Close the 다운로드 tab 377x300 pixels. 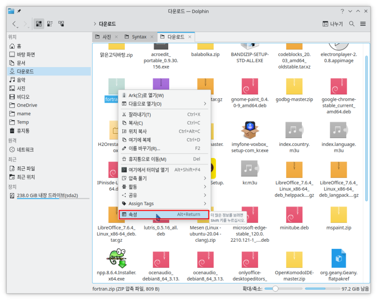[x=190, y=37]
